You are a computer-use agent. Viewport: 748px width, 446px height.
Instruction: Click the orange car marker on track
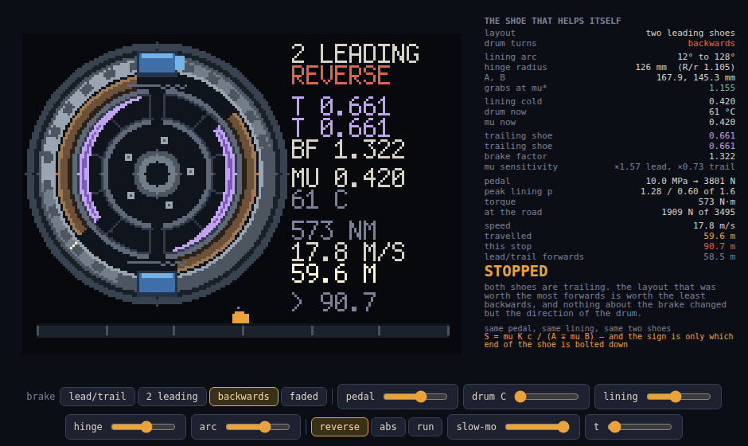(240, 317)
